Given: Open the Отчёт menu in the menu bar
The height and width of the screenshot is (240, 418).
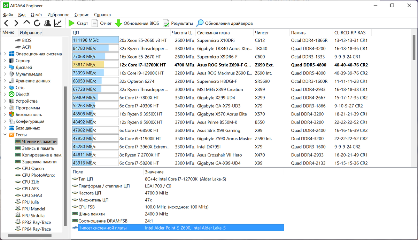Looking at the screenshot, I should (x=36, y=15).
